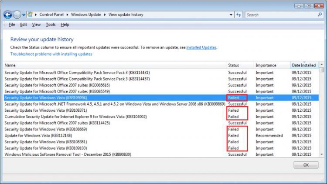Click install date of KB890830 row
This screenshot has height=184, width=327.
pyautogui.click(x=302, y=154)
